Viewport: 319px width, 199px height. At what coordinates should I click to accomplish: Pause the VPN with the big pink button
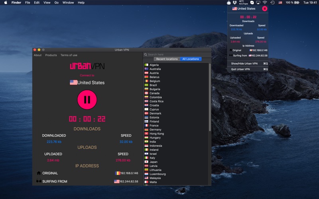click(x=87, y=100)
